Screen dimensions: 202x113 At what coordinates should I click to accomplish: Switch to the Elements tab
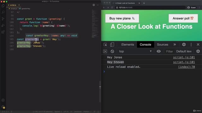click(x=128, y=45)
